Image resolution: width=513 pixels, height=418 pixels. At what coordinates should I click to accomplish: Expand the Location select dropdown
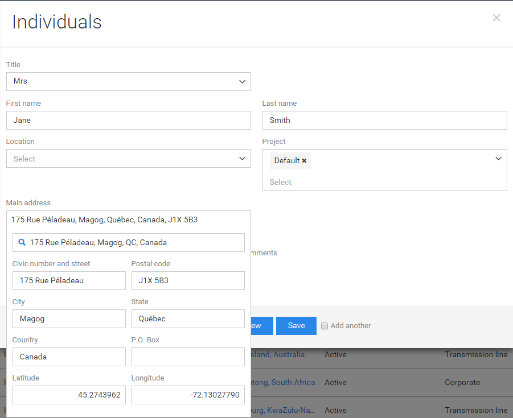(129, 159)
